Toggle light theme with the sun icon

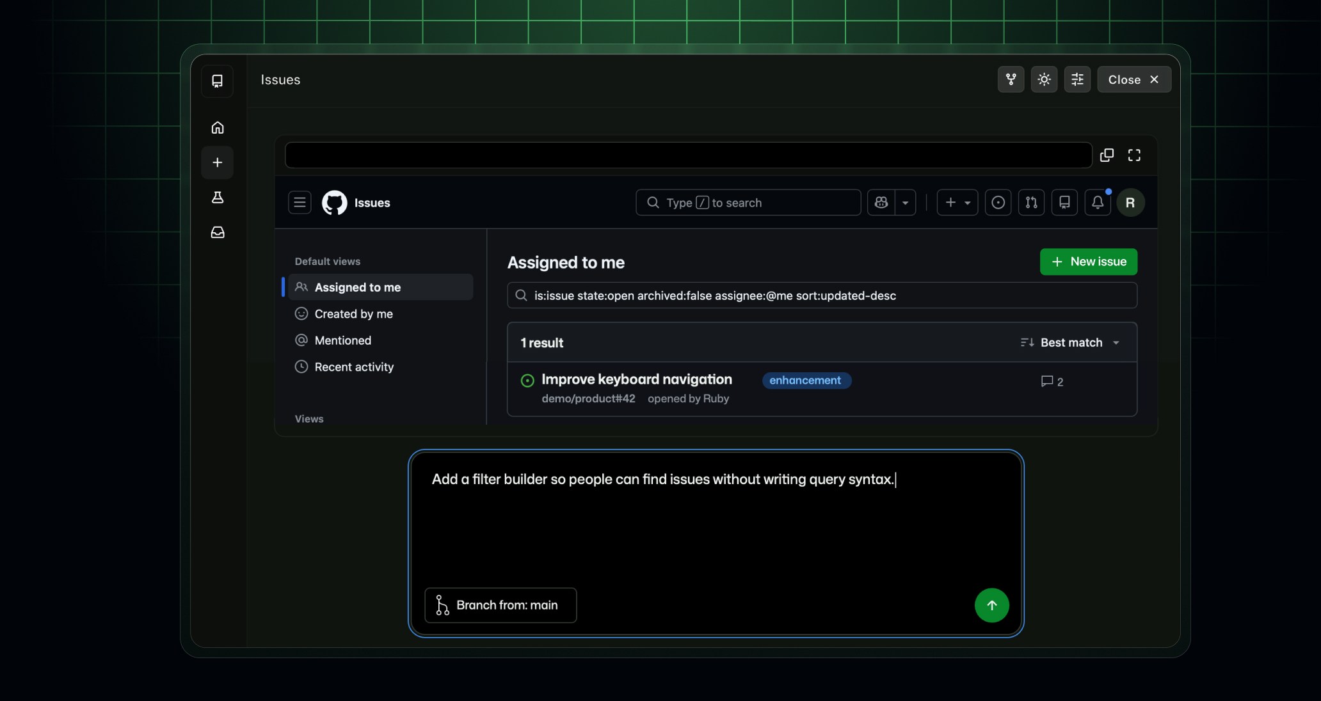(1044, 79)
